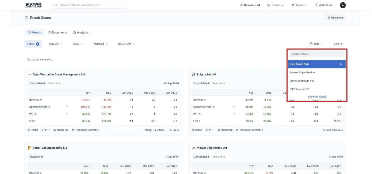Open the Transcript in the Shiprocket card

tap(225, 130)
